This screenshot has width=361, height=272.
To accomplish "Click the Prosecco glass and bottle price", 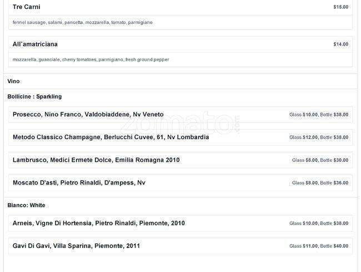I will 319,115.
